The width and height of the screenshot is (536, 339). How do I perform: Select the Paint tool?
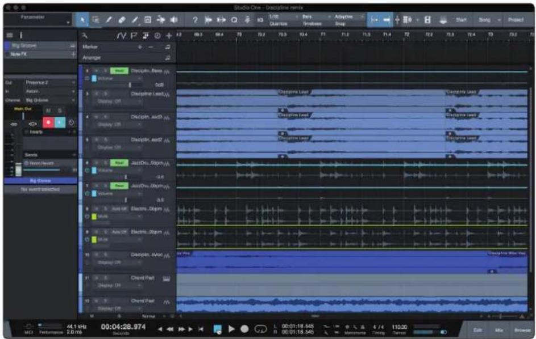point(135,20)
